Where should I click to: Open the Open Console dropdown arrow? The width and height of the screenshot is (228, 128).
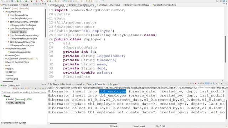(x=222, y=83)
